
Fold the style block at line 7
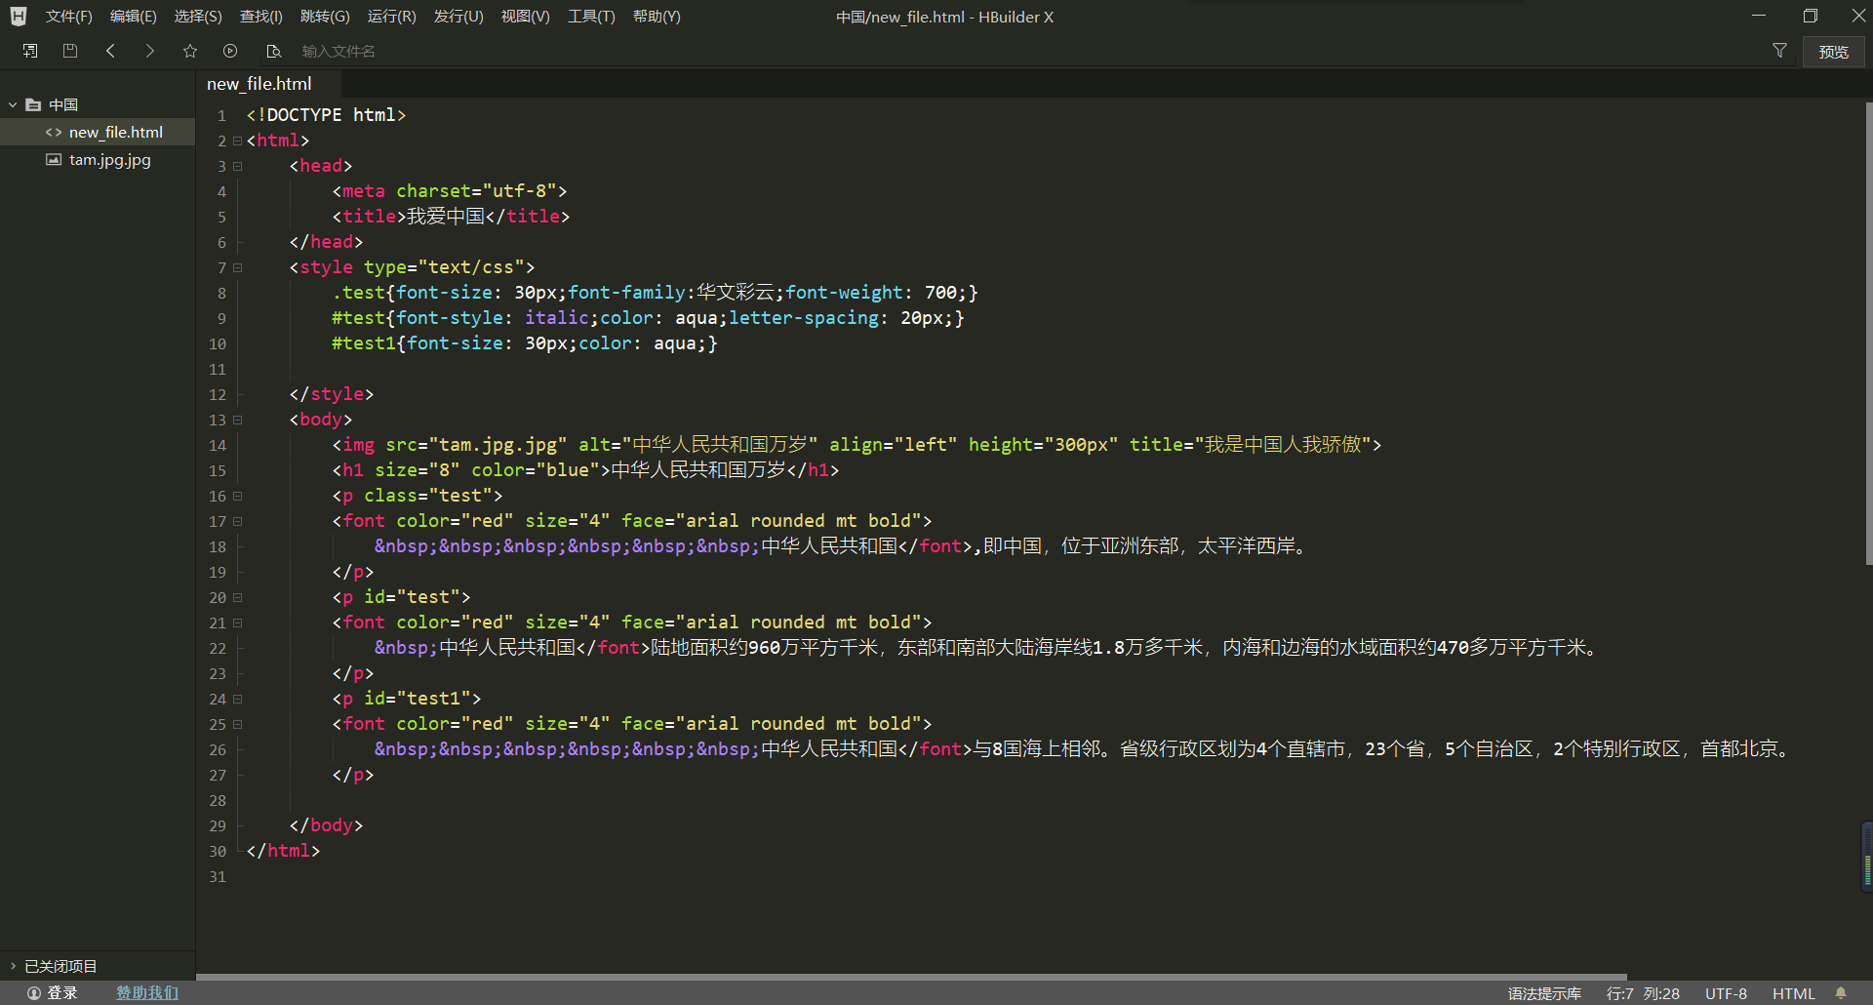point(237,267)
